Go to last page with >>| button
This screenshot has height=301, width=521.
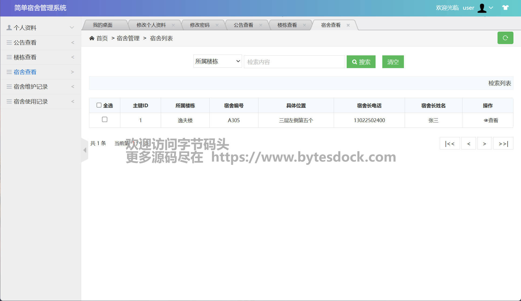point(503,143)
